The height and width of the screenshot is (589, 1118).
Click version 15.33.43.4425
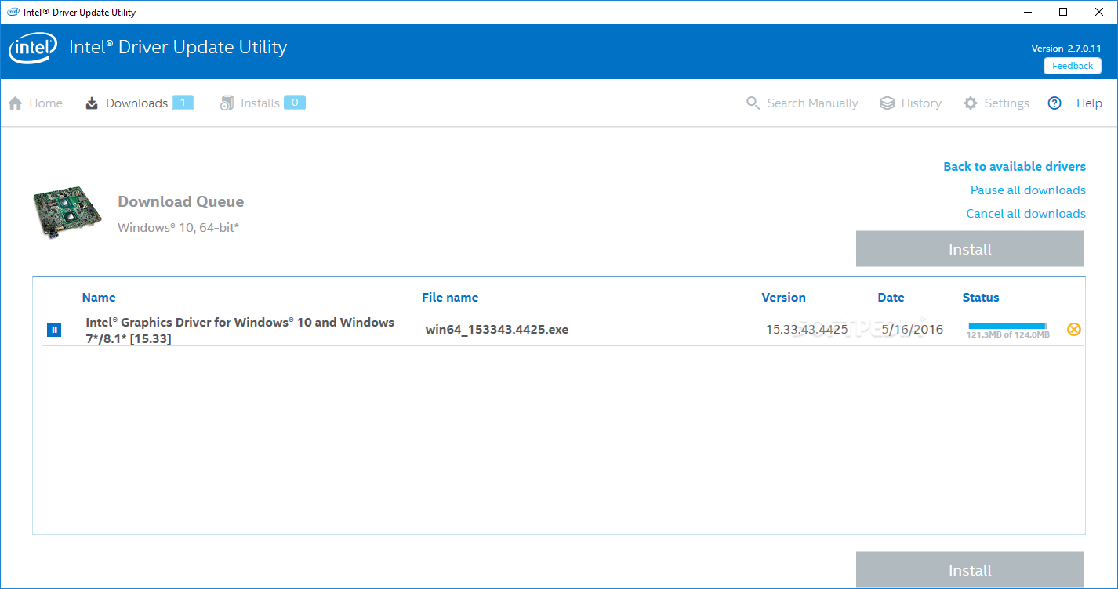pos(807,330)
